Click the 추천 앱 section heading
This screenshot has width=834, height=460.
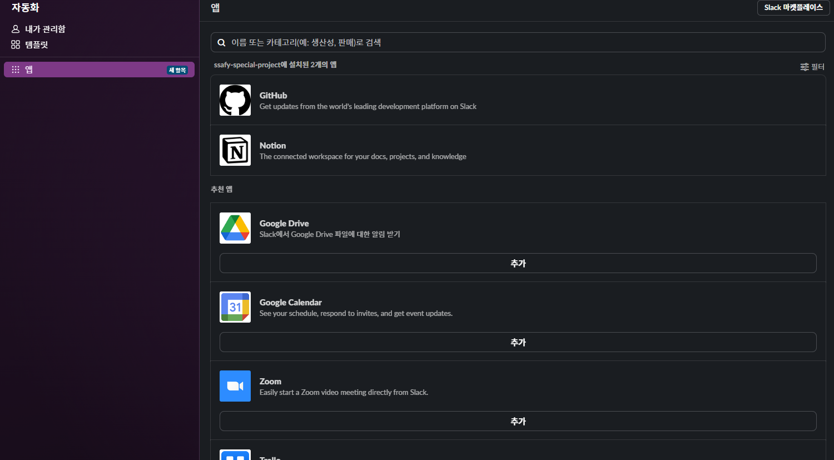222,189
